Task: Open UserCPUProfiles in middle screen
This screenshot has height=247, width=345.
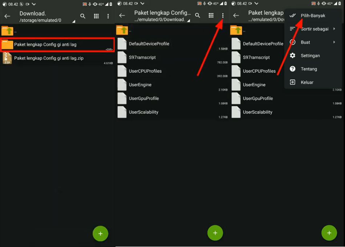Action: (172, 71)
